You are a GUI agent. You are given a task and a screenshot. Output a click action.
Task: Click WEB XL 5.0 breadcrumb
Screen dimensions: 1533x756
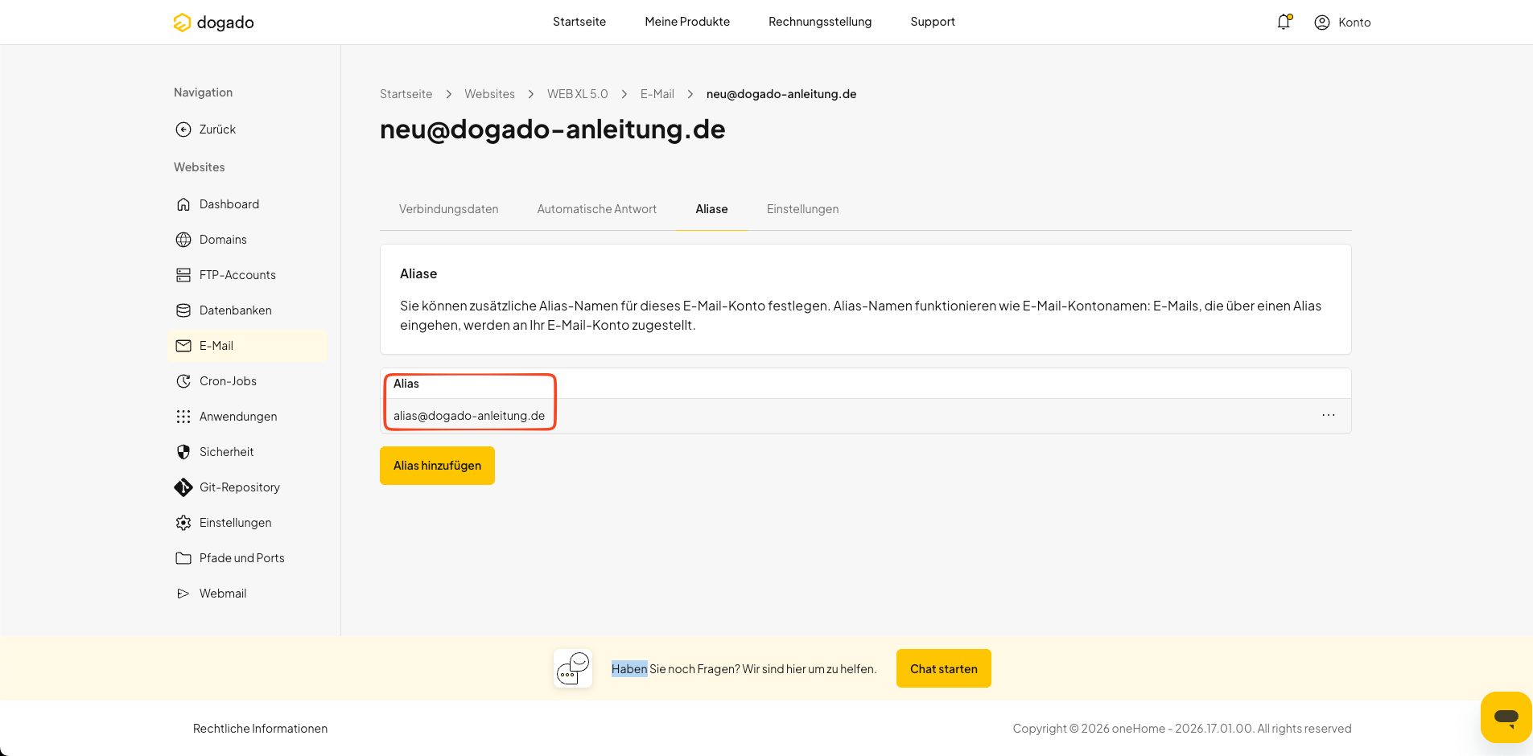[578, 94]
